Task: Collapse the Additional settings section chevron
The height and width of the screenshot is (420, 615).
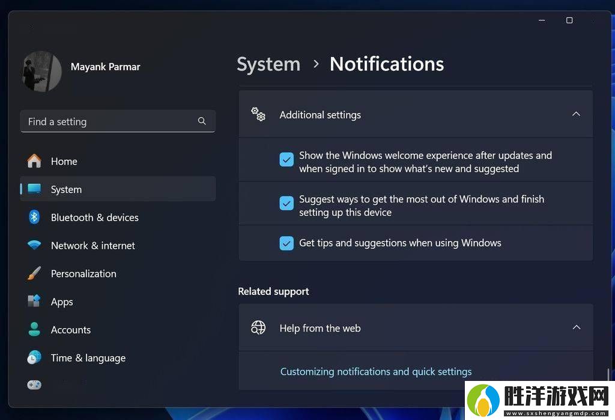Action: click(x=576, y=114)
